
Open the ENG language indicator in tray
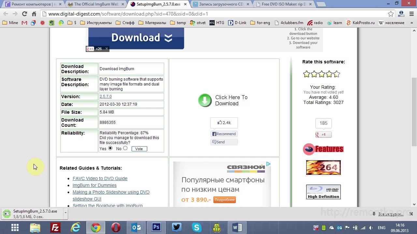pos(381,227)
